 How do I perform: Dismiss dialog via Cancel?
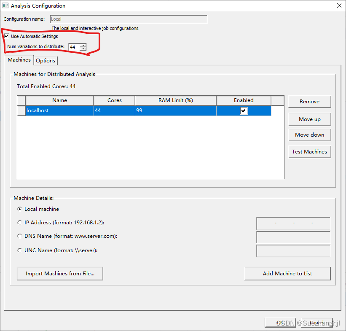pyautogui.click(x=316, y=323)
